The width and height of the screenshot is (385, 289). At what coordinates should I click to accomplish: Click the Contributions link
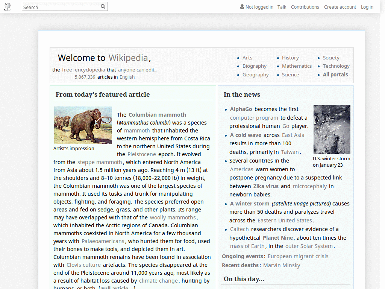point(305,7)
